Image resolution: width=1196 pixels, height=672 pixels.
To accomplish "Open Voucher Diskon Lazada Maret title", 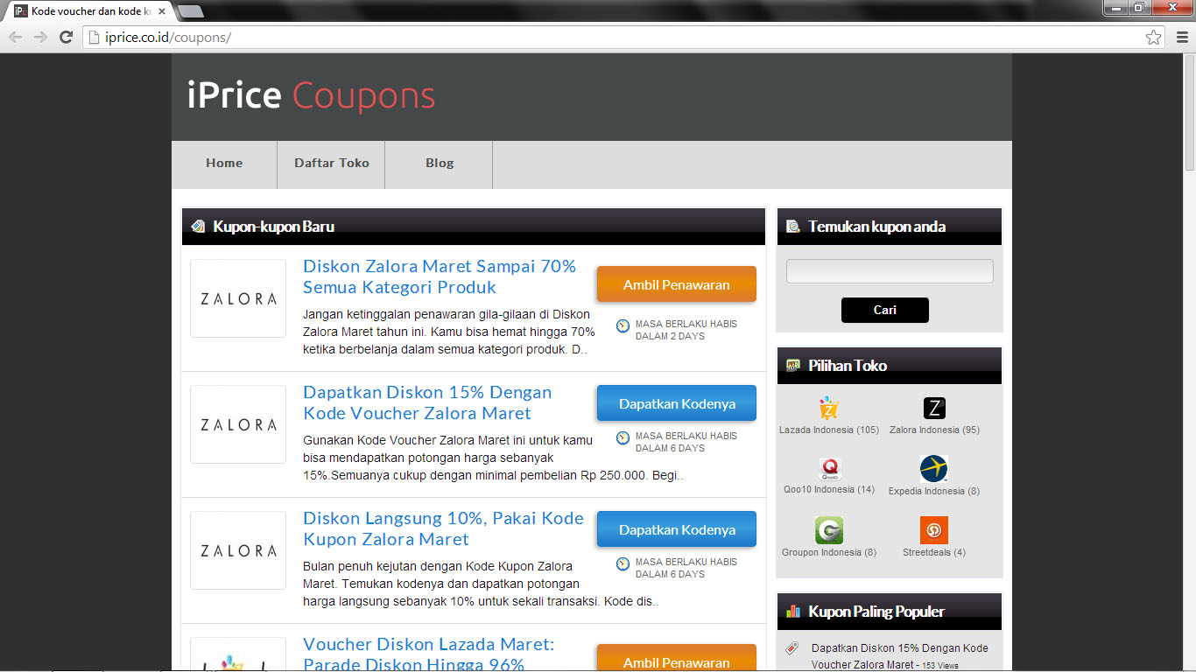I will tap(429, 654).
